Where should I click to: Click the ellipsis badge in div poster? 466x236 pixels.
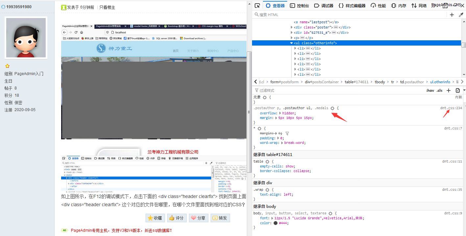(336, 27)
